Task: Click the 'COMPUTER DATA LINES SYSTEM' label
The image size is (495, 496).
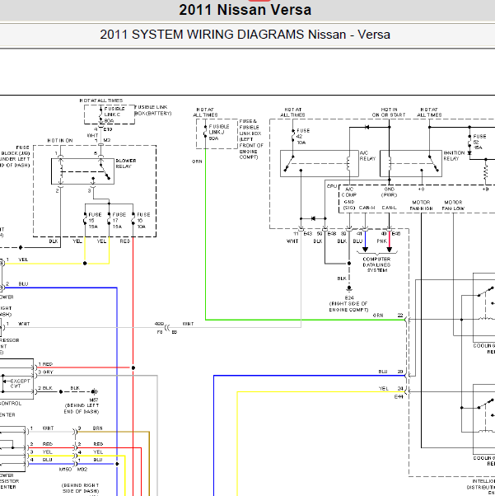Action: (x=376, y=264)
